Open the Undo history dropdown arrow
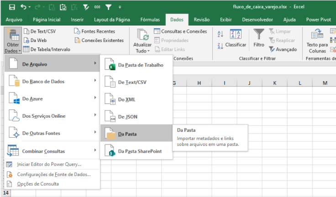336x197 pixels. coord(30,7)
